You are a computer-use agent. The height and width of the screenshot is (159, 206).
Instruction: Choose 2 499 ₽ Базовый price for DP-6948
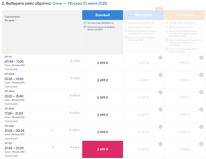coord(102,80)
